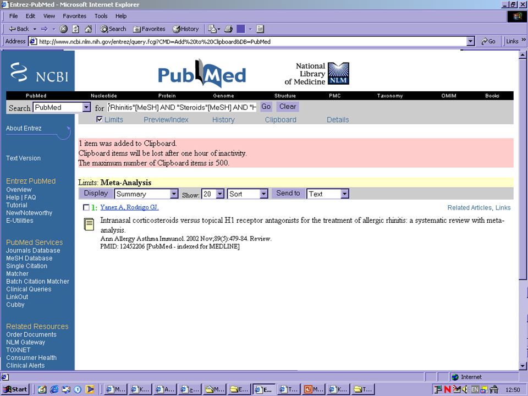Viewport: 528px width, 396px height.
Task: Switch to the PowerPoint taskbar button
Action: 314,389
